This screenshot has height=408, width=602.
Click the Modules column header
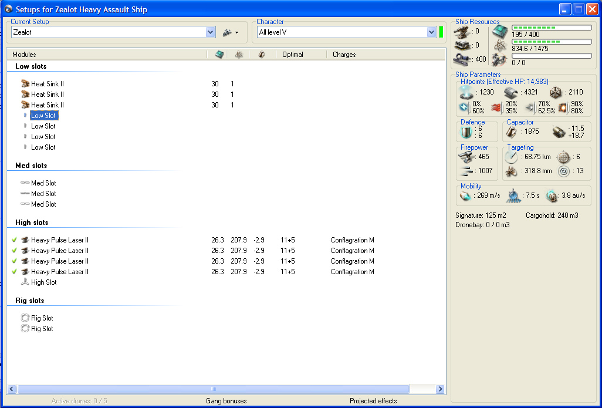point(24,55)
